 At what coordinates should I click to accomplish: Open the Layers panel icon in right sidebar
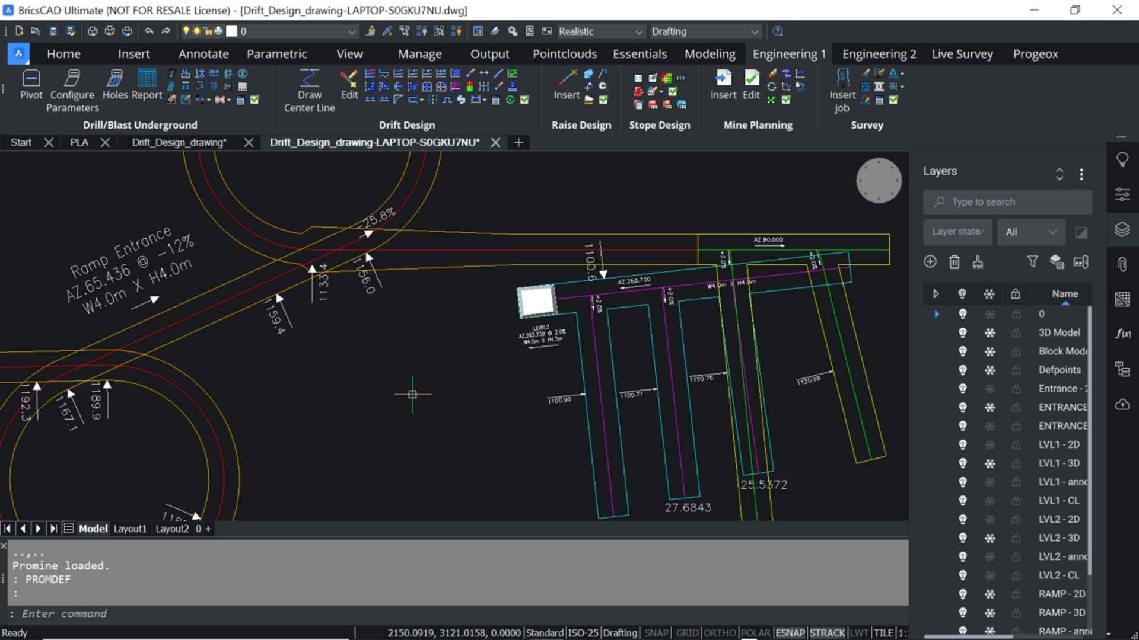[x=1123, y=230]
